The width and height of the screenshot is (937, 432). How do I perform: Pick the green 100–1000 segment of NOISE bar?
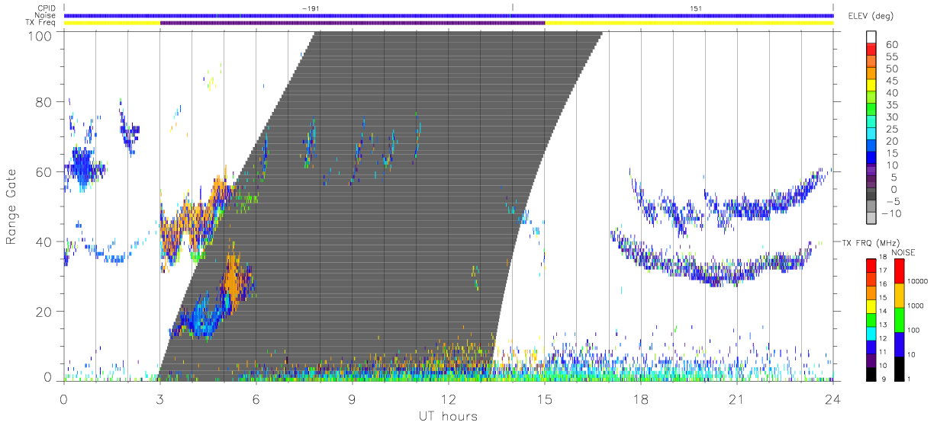[x=899, y=319]
